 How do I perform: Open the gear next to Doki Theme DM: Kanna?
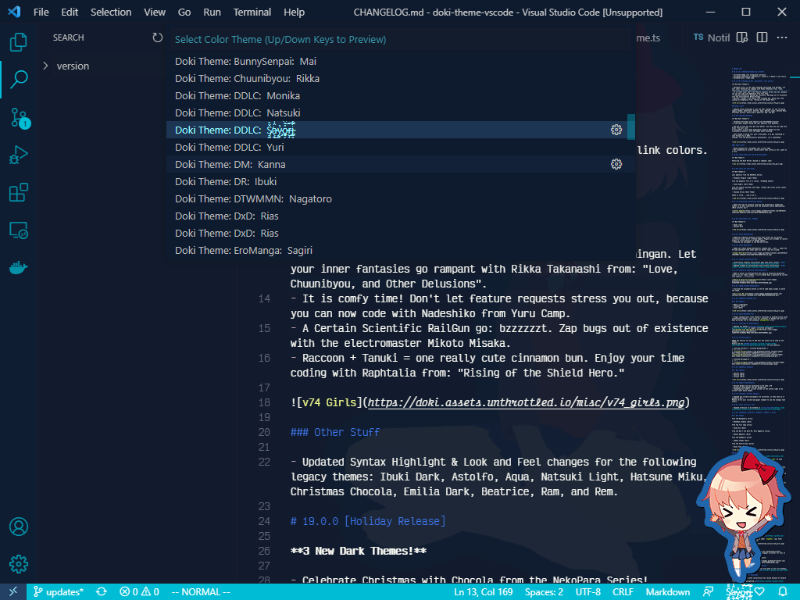tap(616, 164)
